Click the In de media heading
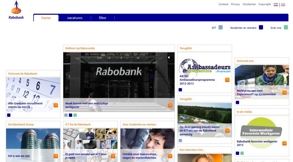 [244, 112]
